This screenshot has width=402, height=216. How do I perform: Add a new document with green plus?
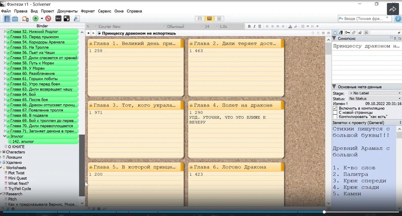click(35, 19)
